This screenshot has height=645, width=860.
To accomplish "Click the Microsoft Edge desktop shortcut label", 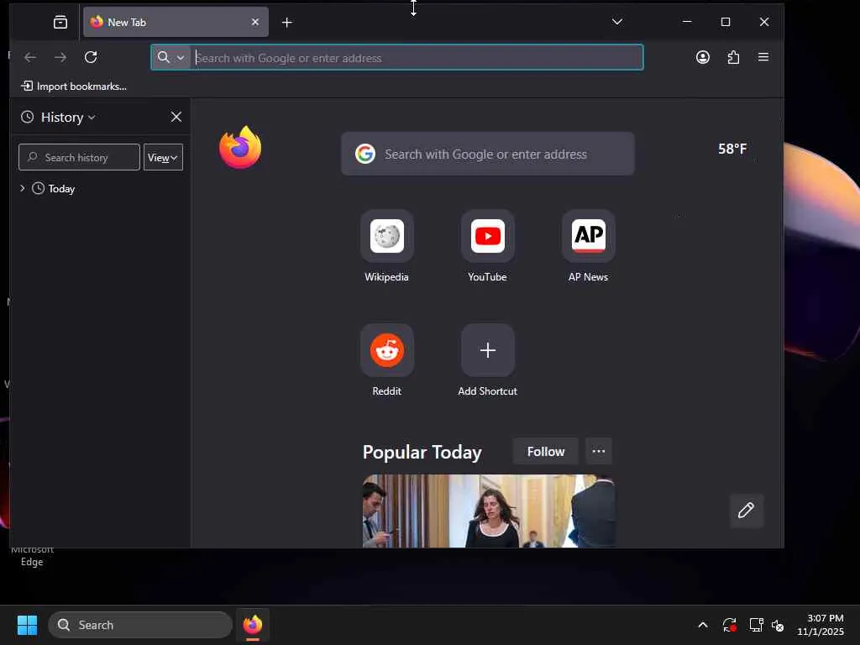I will (33, 556).
